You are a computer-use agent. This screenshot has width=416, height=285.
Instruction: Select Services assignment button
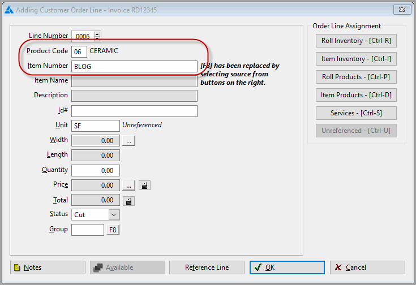click(x=356, y=113)
